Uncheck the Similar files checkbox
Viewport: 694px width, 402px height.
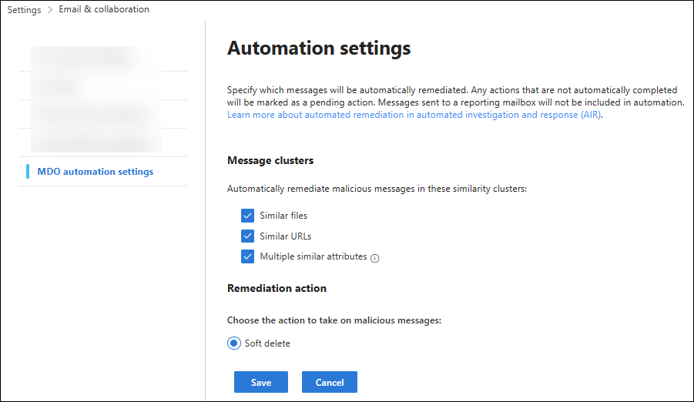(x=247, y=216)
